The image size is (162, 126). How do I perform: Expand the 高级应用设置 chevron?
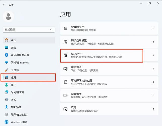tap(153, 42)
